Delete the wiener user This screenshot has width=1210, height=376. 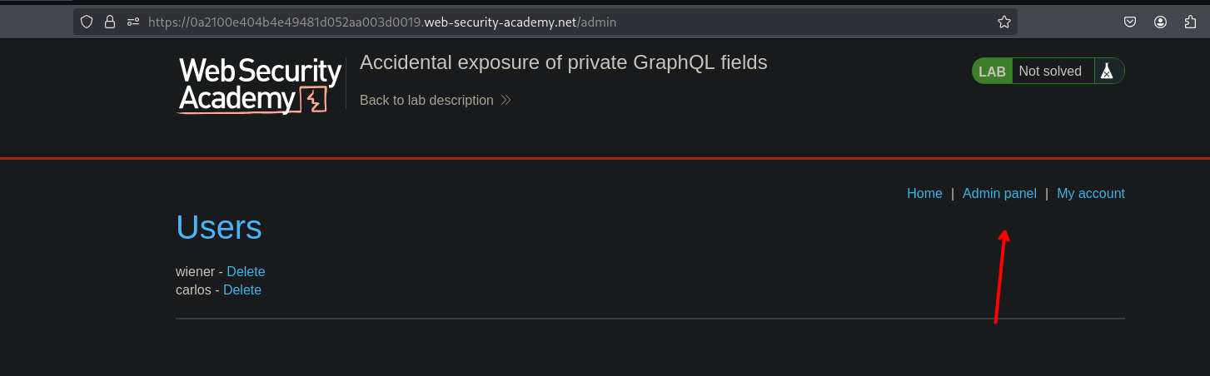[246, 272]
